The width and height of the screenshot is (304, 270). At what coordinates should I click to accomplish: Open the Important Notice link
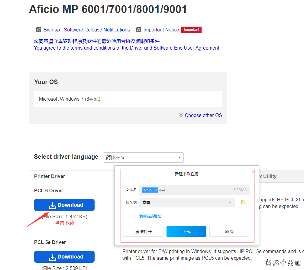pos(161,30)
